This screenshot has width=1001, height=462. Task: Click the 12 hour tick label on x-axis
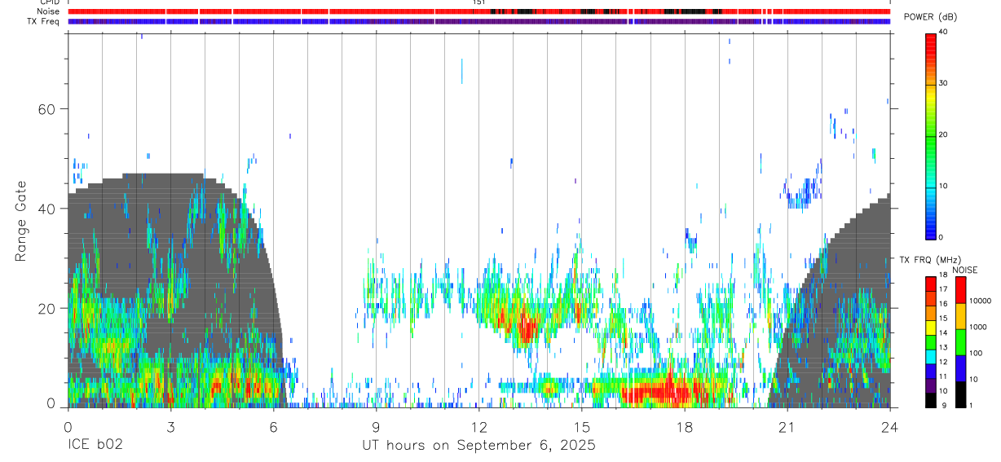tap(478, 427)
